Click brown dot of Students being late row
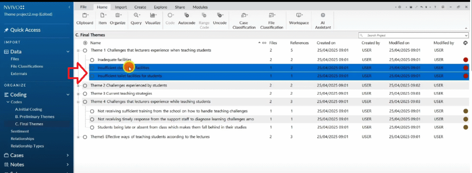Viewport: 472px width, 173px height. tap(466, 127)
